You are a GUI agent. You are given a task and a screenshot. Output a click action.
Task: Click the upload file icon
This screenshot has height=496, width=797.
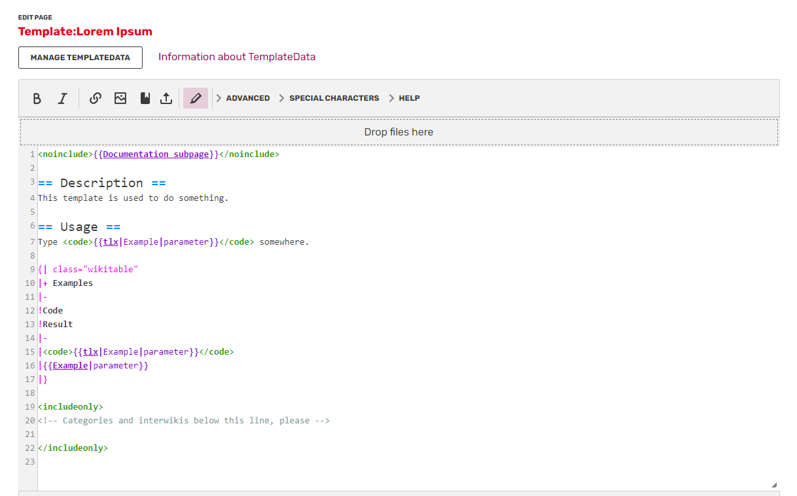[166, 98]
